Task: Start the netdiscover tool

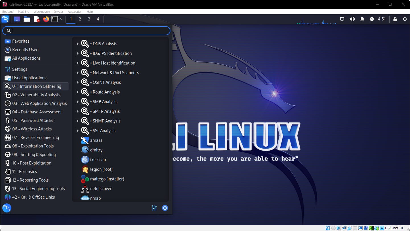Action: coord(101,189)
